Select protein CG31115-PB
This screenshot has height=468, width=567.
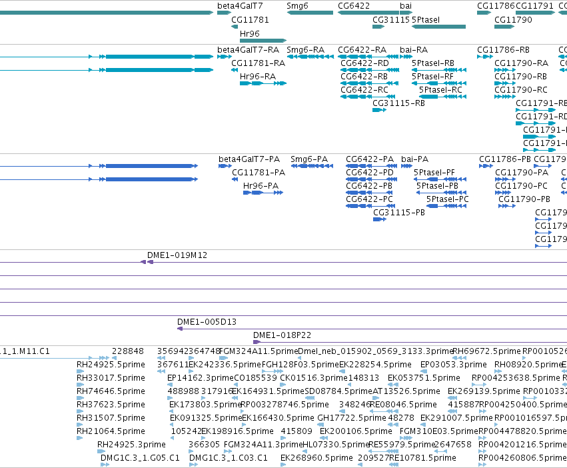(380, 219)
